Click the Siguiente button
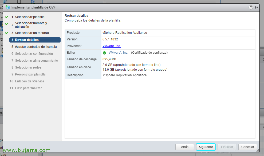This screenshot has height=156, width=264. point(206,147)
